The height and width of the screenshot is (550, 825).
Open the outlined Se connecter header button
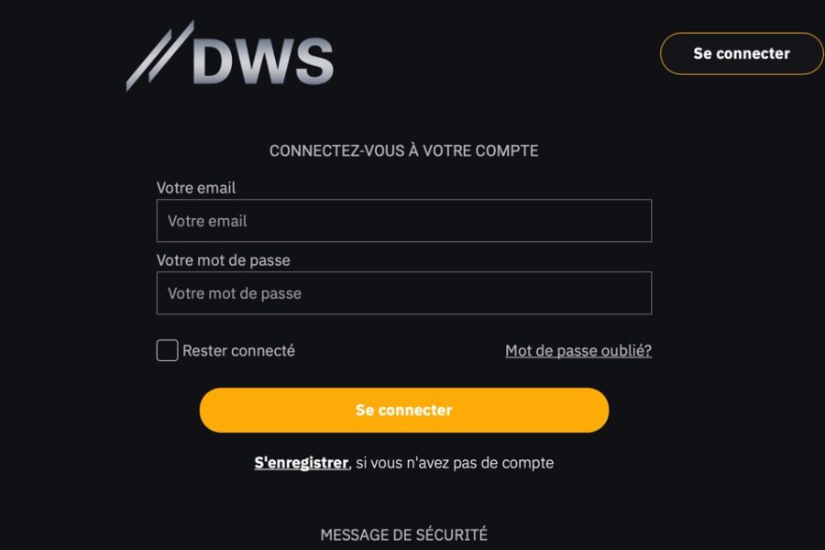742,54
